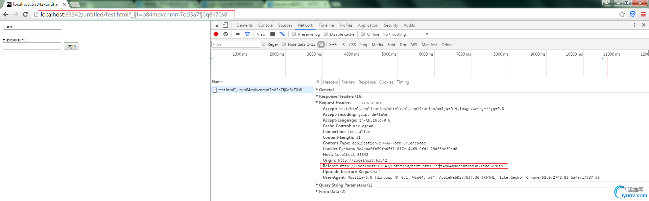Stop recording network log

tap(216, 34)
